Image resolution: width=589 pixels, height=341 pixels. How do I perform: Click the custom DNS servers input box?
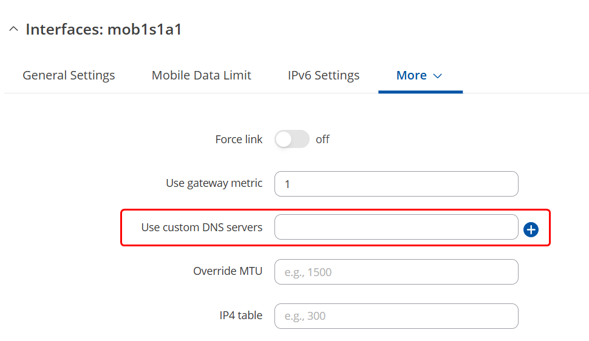pos(396,228)
